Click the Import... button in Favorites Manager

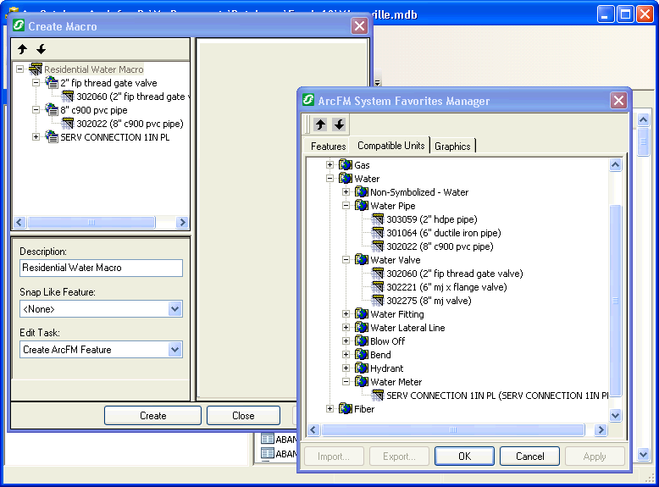click(334, 457)
